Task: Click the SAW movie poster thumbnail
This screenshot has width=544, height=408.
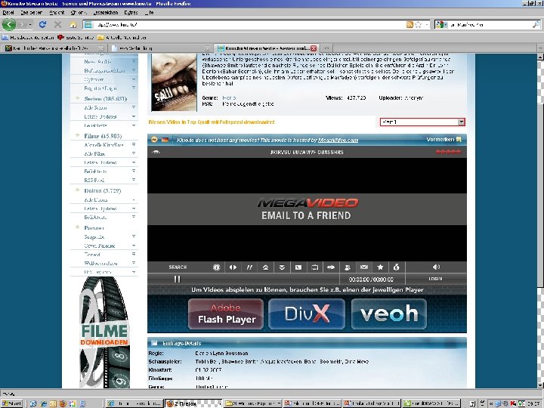Action: pyautogui.click(x=174, y=82)
